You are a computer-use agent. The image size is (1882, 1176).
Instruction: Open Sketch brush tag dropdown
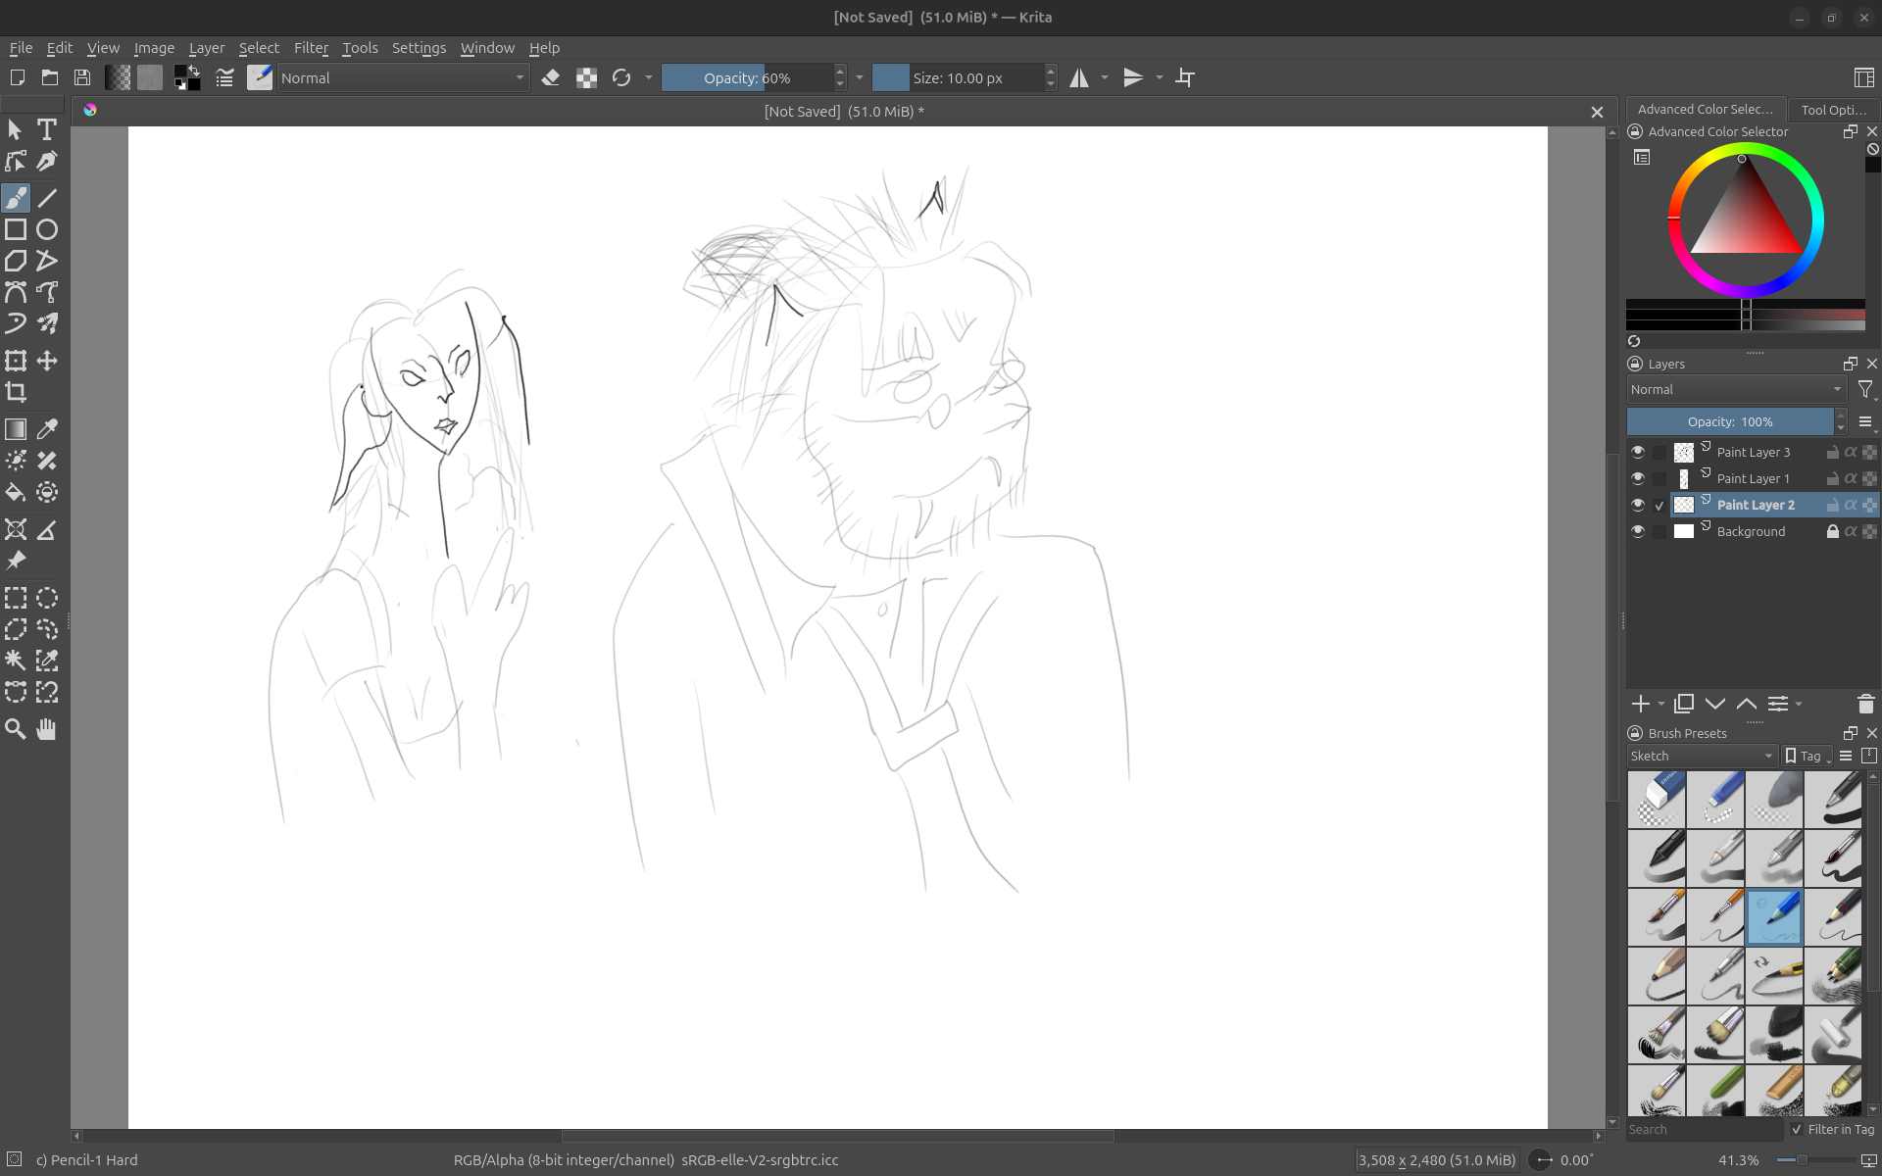(x=1702, y=756)
